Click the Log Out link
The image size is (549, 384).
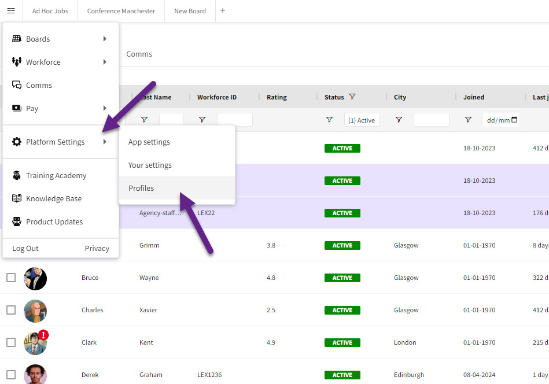click(25, 248)
